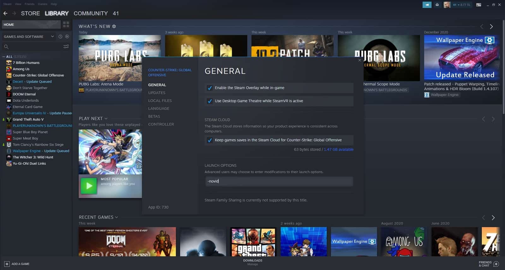Go back with the left arrow
This screenshot has width=505, height=270.
coord(5,13)
